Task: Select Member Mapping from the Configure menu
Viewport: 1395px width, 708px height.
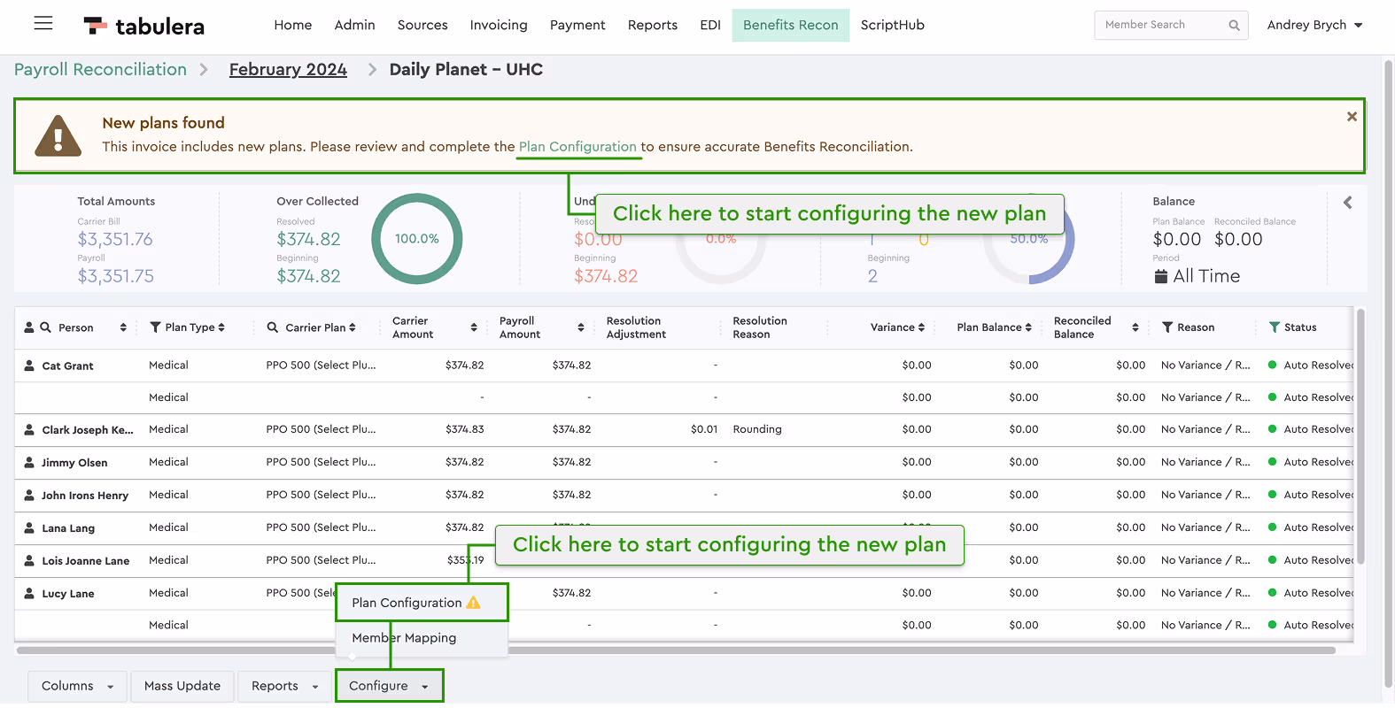Action: point(404,638)
